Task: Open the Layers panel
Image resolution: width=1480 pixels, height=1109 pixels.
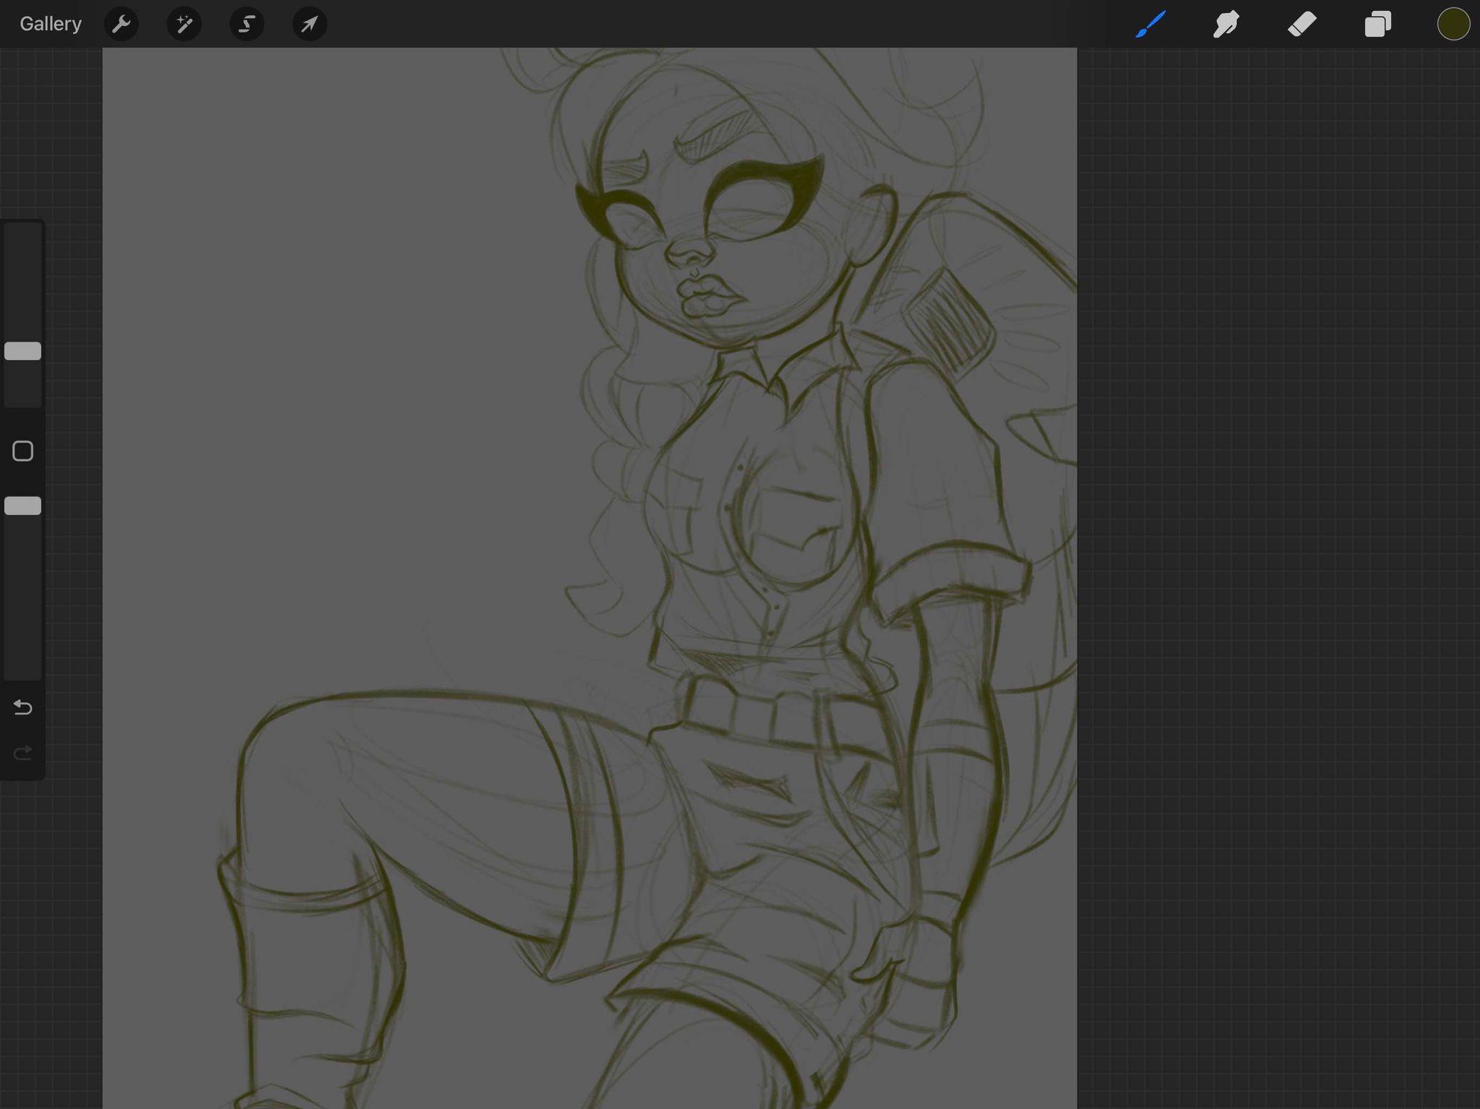Action: coord(1377,24)
